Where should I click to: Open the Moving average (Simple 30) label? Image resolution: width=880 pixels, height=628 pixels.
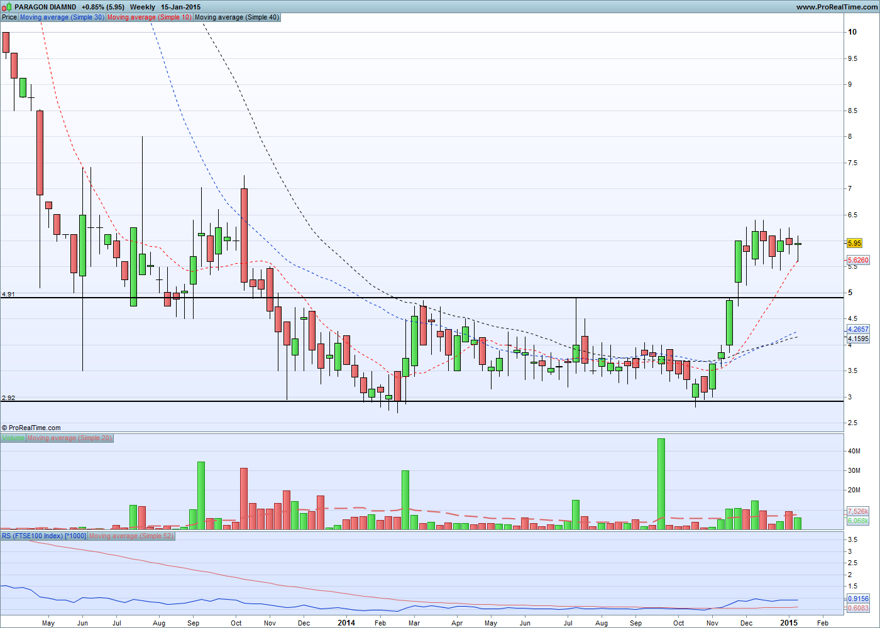coord(62,17)
